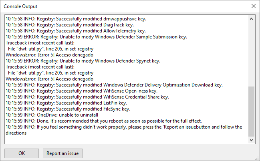Viewport: 260px width, 161px height.
Task: Select the WifiSense Open-ness log line
Action: [82, 91]
